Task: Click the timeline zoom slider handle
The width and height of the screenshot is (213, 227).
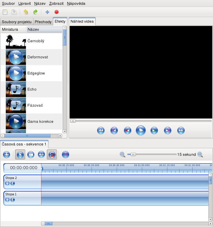Action: (x=133, y=154)
